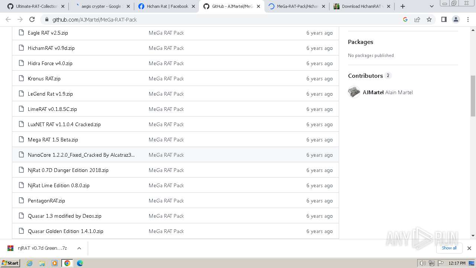Expand njRAT download item options chevron
The image size is (476, 268).
[79, 248]
